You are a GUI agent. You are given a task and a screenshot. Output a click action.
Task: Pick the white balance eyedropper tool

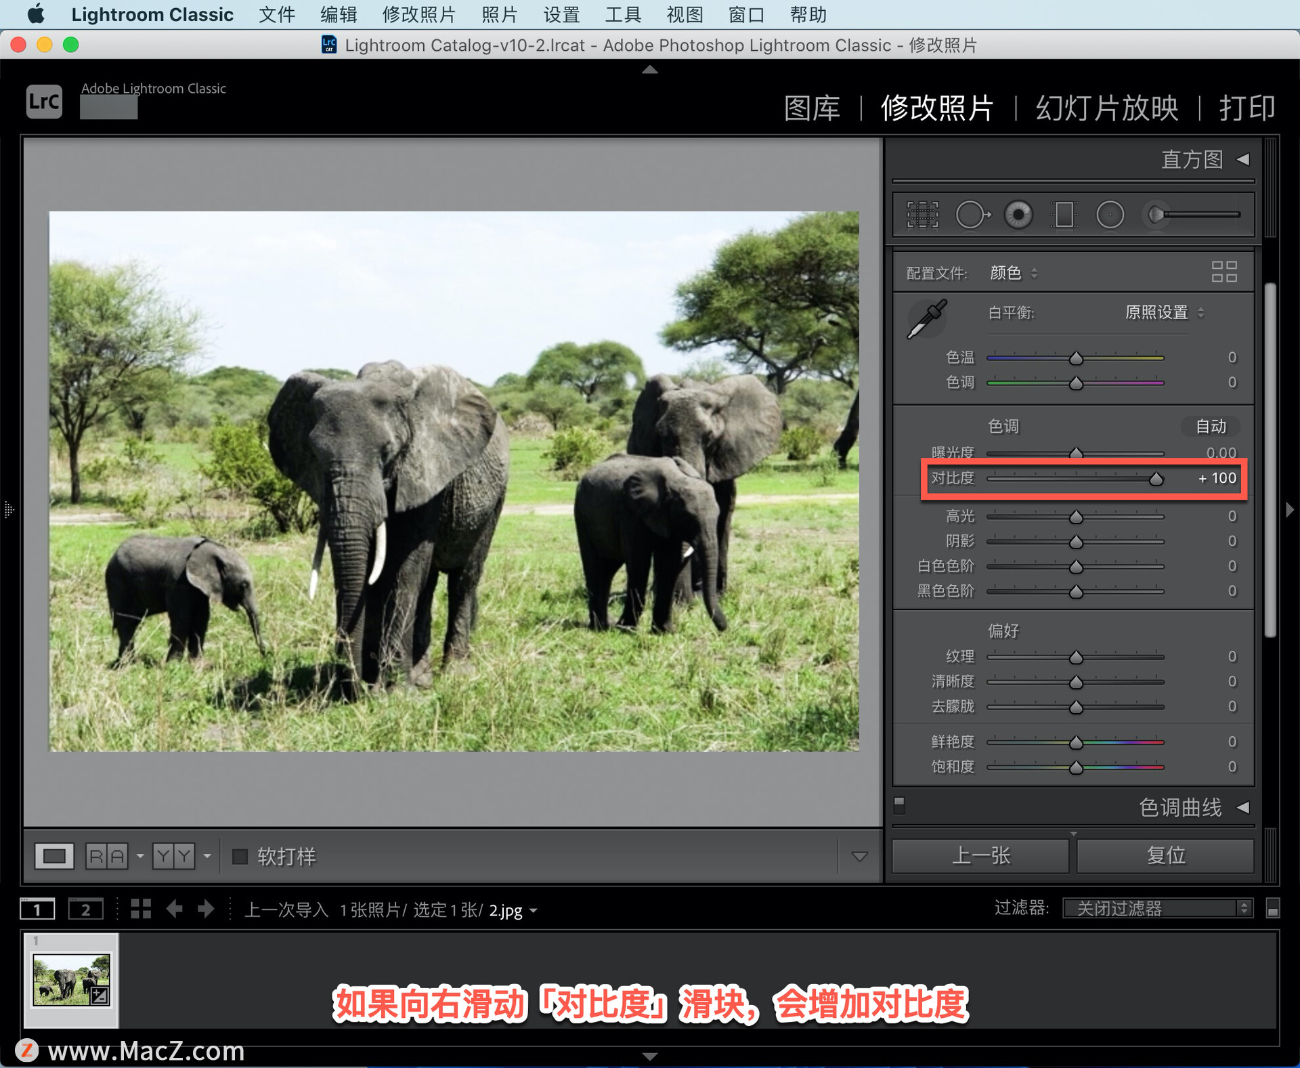point(927,318)
